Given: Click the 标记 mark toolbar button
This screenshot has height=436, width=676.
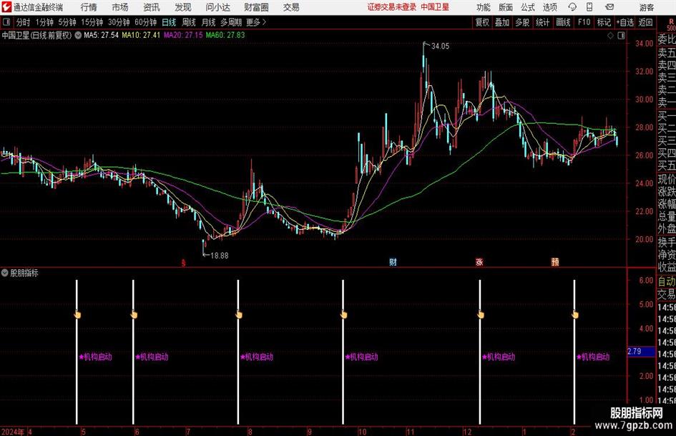Looking at the screenshot, I should coord(604,22).
